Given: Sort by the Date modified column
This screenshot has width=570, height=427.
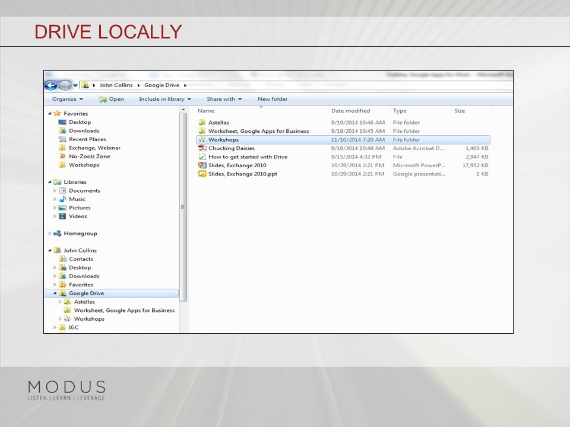Looking at the screenshot, I should pyautogui.click(x=350, y=111).
